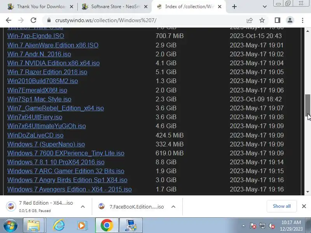
Task: Open Windows Explorer from taskbar
Action: point(34,225)
